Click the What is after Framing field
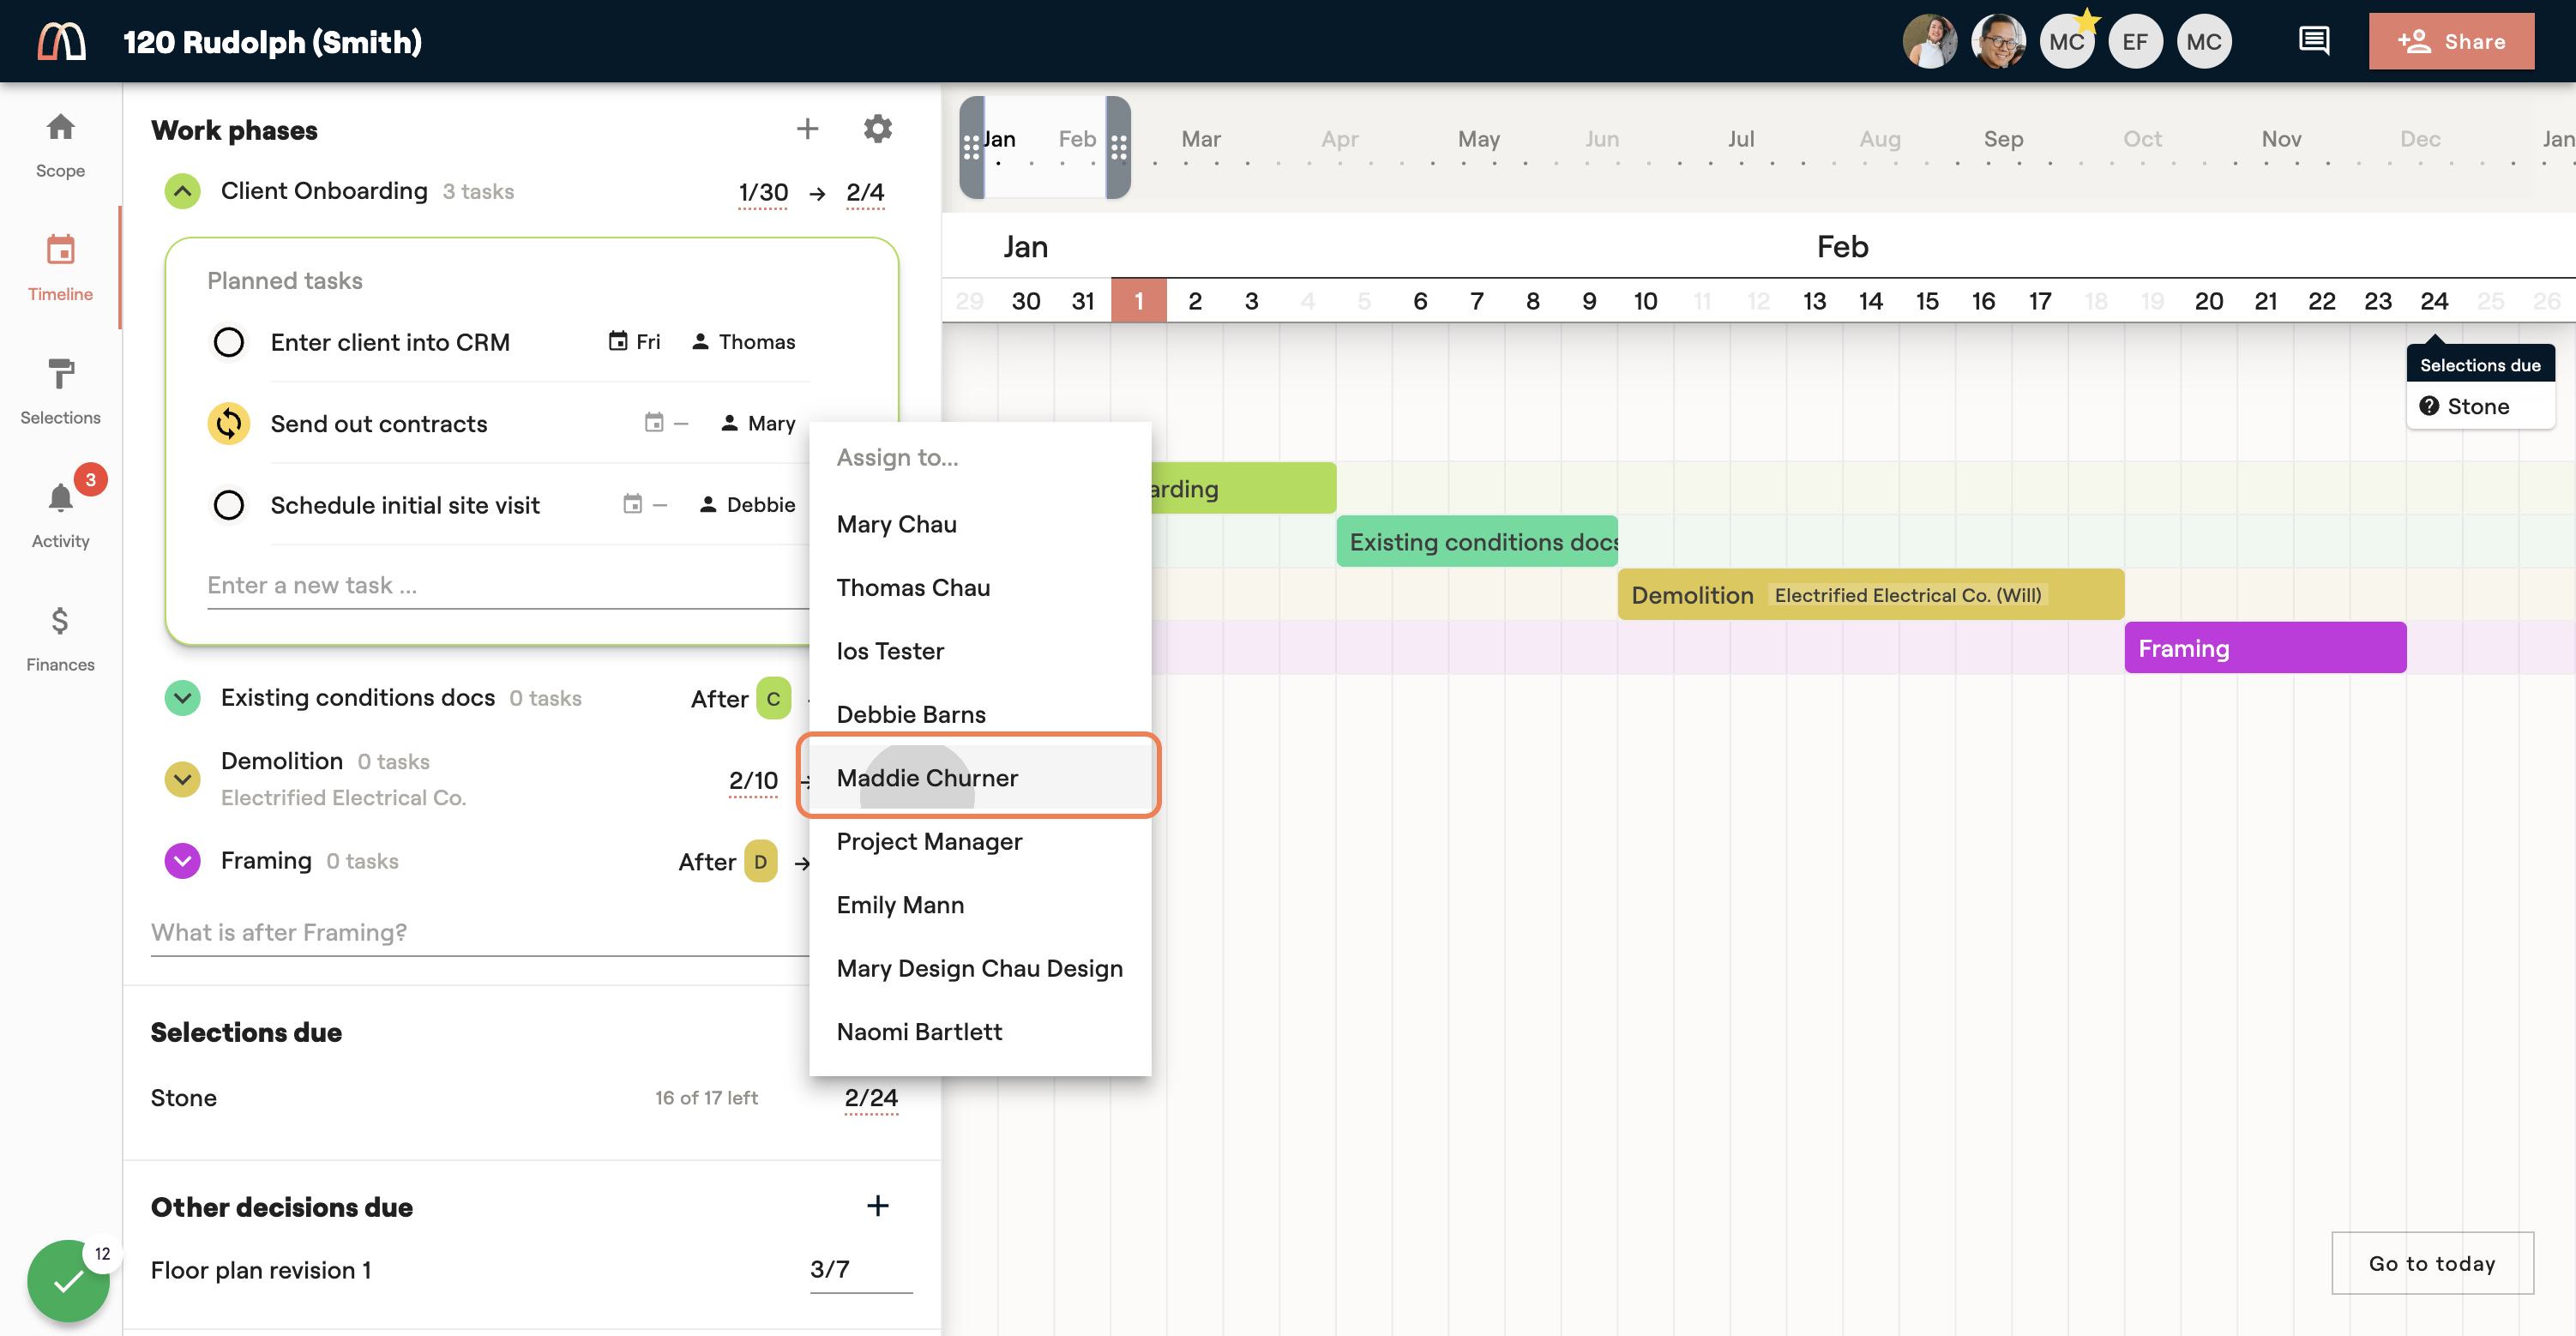The width and height of the screenshot is (2576, 1336). pos(480,933)
